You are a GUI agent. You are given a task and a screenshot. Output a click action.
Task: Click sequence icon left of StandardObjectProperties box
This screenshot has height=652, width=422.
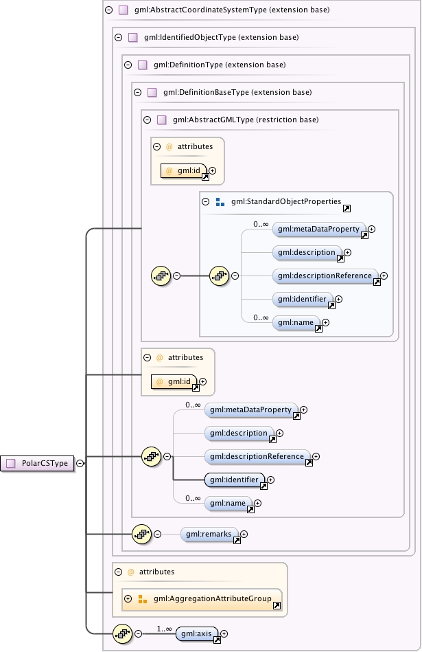(x=161, y=276)
